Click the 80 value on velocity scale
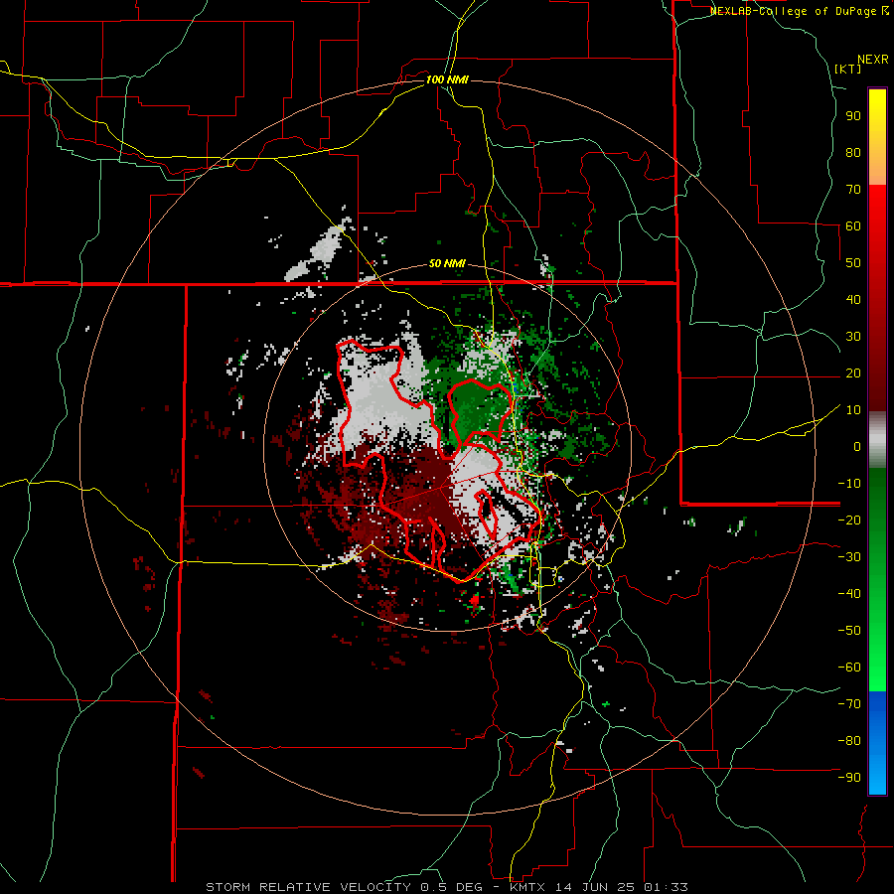894x894 pixels. coord(853,152)
